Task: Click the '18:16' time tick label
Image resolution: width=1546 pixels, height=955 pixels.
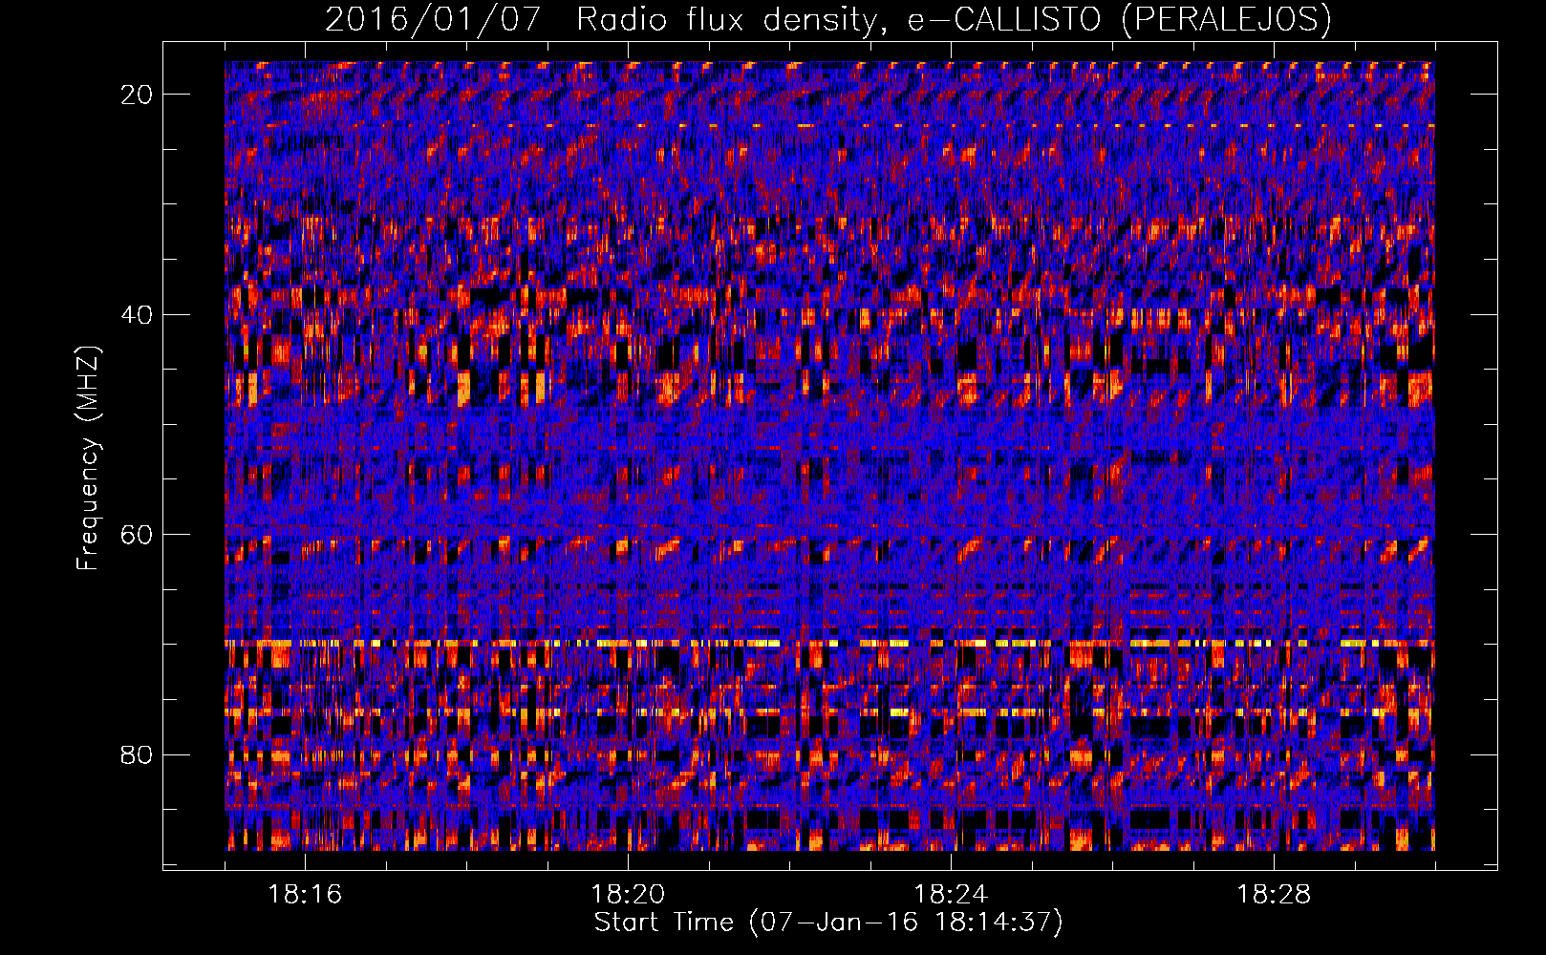Action: click(305, 895)
